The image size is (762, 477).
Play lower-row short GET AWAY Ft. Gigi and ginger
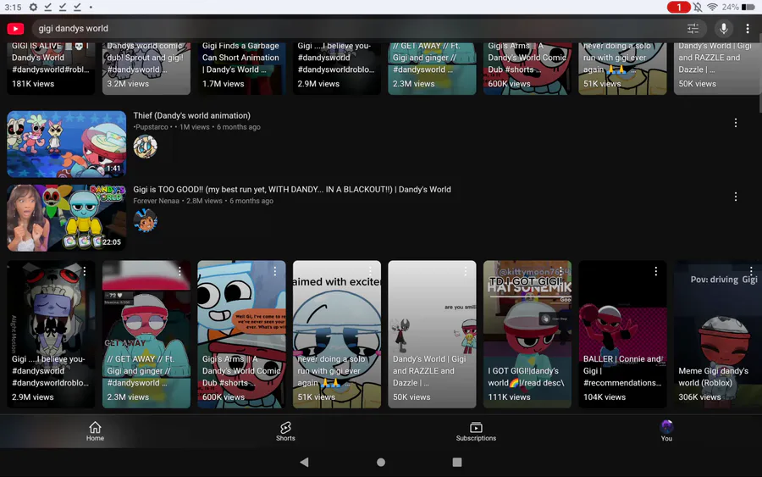146,335
